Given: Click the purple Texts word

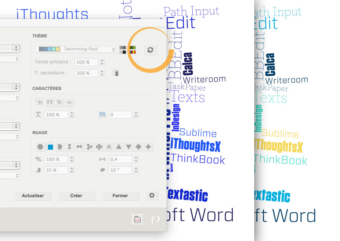Looking at the screenshot, I should pos(187,97).
